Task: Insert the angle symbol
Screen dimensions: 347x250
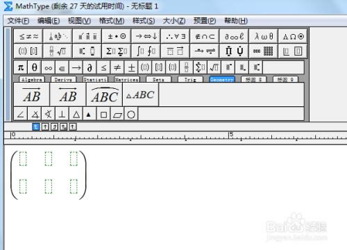Action: pos(21,115)
